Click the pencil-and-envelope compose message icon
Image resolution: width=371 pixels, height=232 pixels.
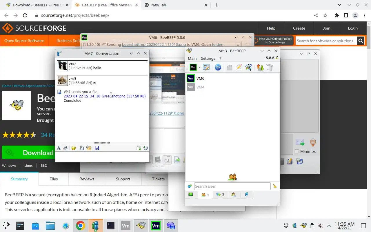click(239, 67)
